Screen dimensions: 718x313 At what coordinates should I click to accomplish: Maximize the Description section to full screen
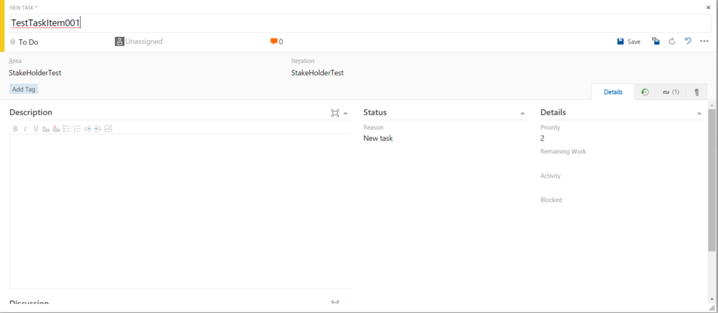[334, 113]
